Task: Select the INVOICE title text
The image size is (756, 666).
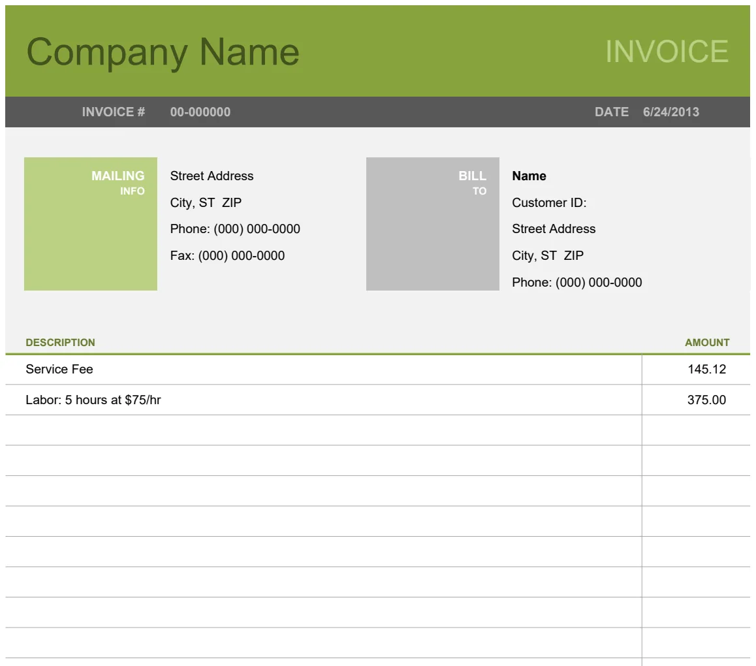Action: (x=667, y=51)
